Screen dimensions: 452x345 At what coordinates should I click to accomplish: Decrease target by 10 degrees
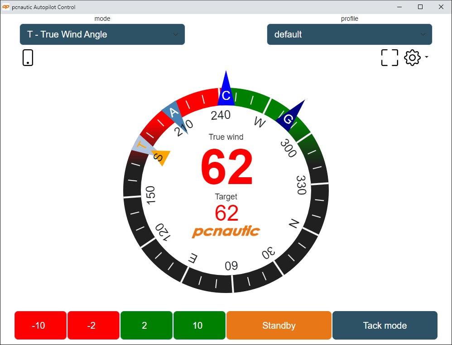40,325
